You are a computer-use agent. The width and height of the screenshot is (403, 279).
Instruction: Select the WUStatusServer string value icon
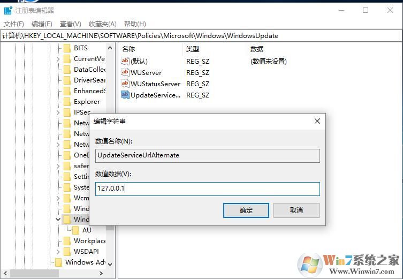click(x=125, y=84)
